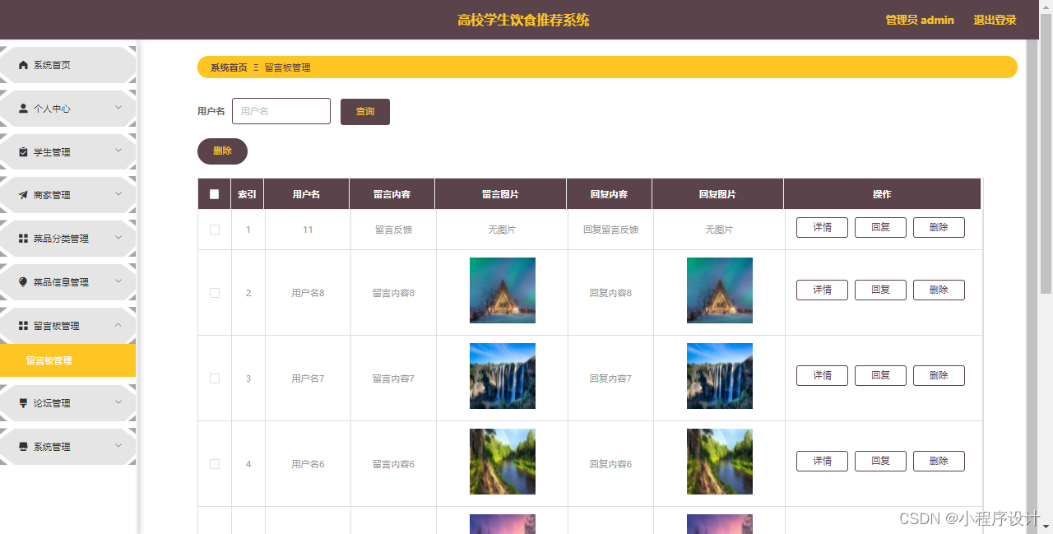
Task: Click the 留言内容 column header
Action: coord(392,194)
